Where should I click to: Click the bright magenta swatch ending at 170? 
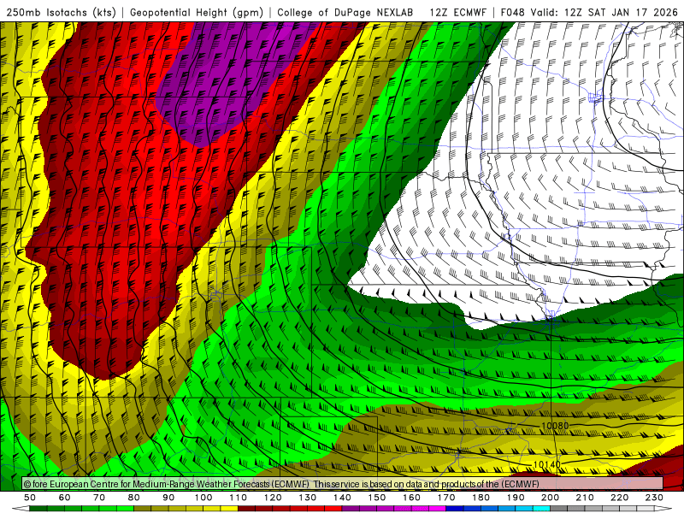[438, 509]
